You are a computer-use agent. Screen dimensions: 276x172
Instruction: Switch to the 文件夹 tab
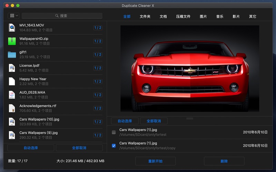[145, 17]
